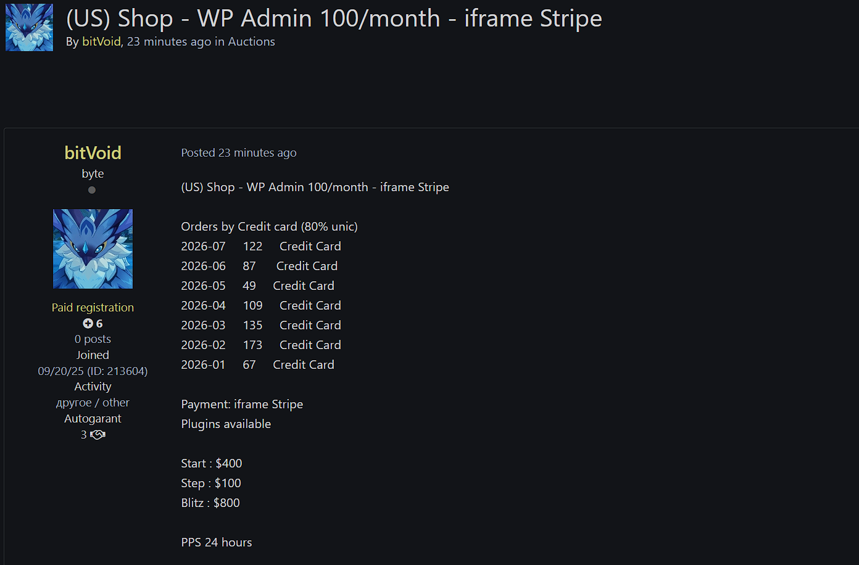Click the byte rank label

pyautogui.click(x=93, y=174)
